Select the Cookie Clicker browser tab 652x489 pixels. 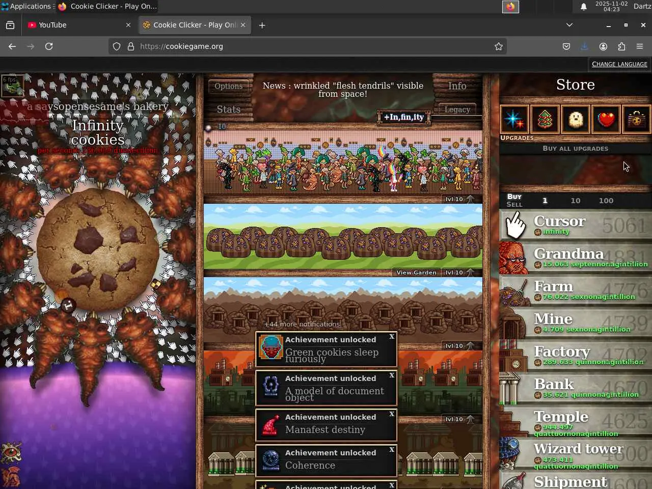(x=194, y=25)
